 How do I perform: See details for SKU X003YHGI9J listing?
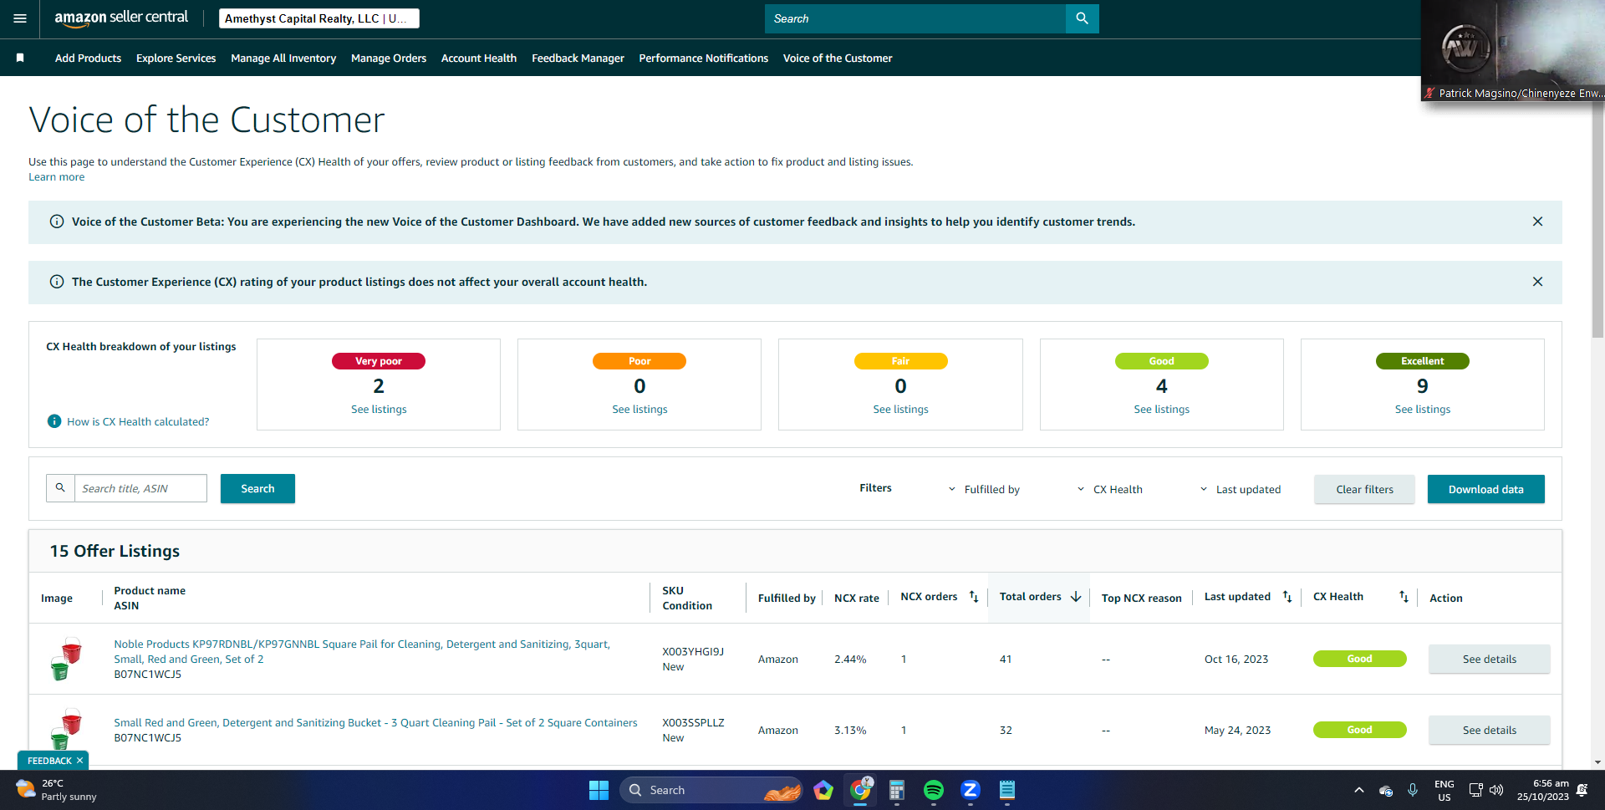1489,659
